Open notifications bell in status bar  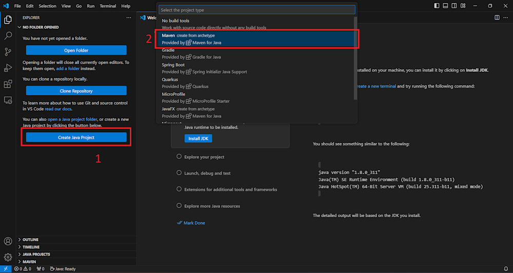click(x=506, y=269)
